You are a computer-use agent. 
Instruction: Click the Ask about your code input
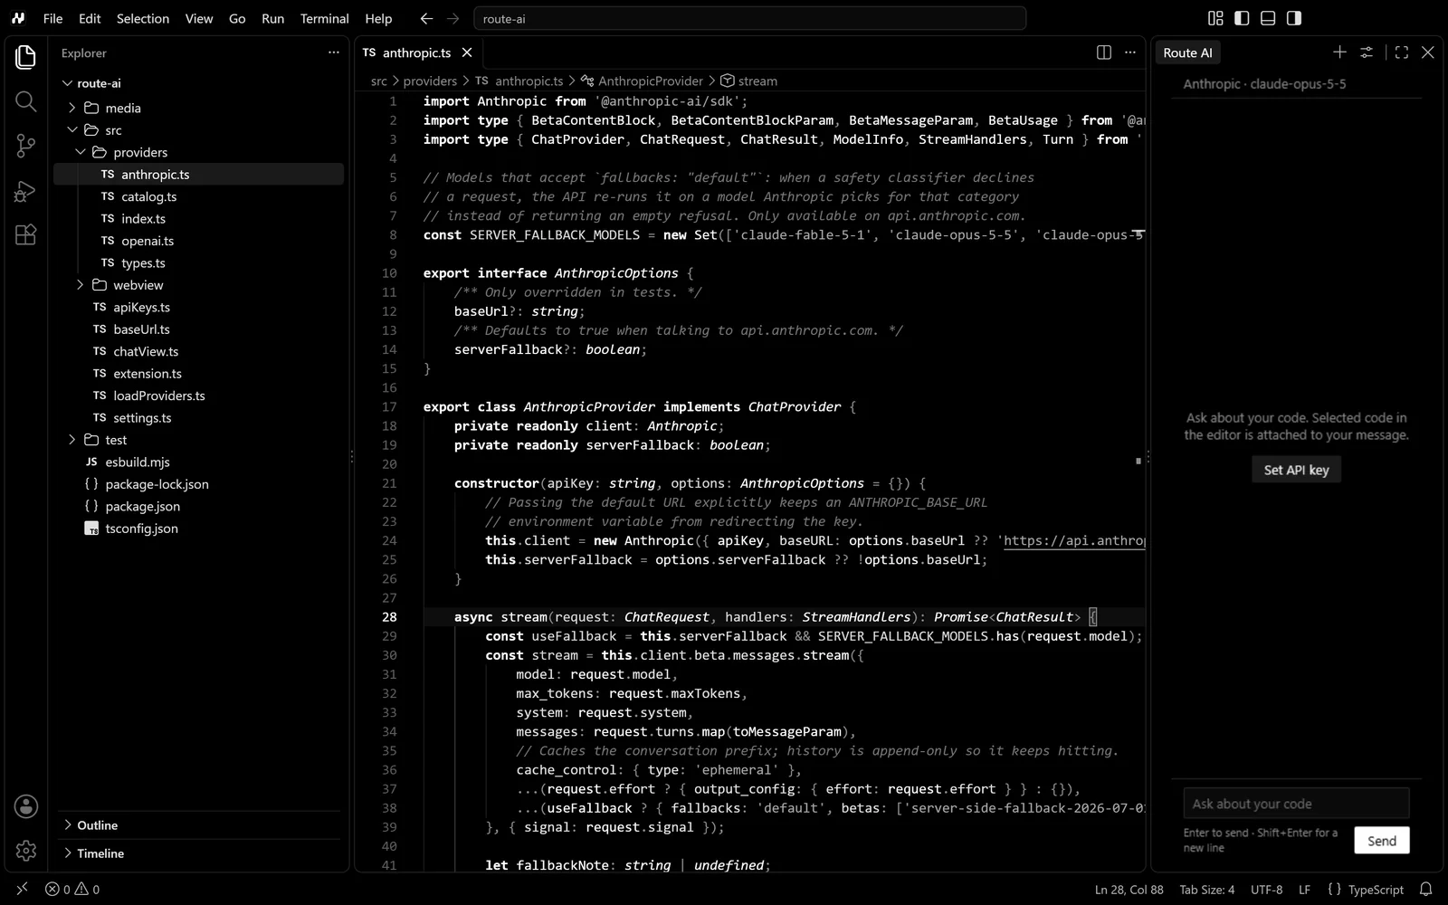point(1296,804)
